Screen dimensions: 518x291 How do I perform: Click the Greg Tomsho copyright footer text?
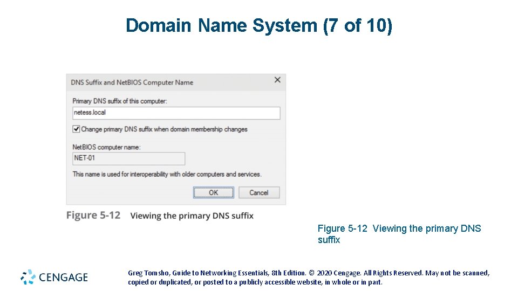coord(309,278)
